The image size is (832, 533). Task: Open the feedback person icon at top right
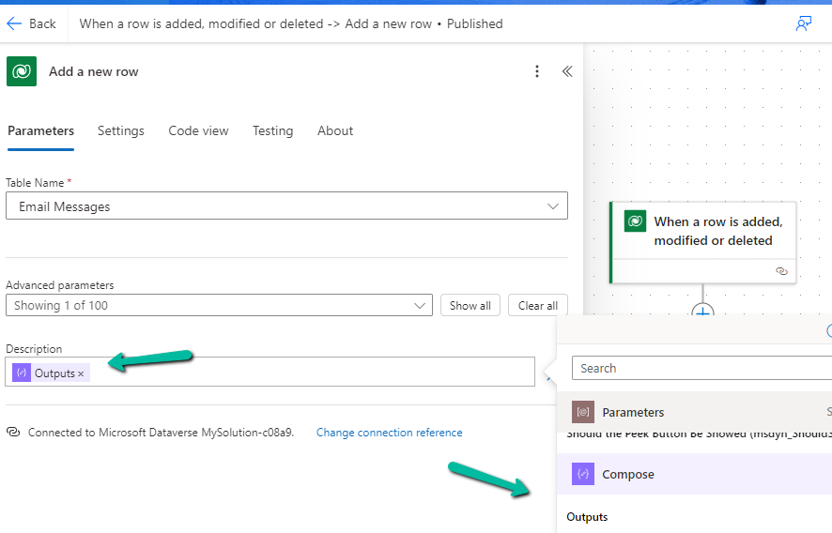pos(803,23)
